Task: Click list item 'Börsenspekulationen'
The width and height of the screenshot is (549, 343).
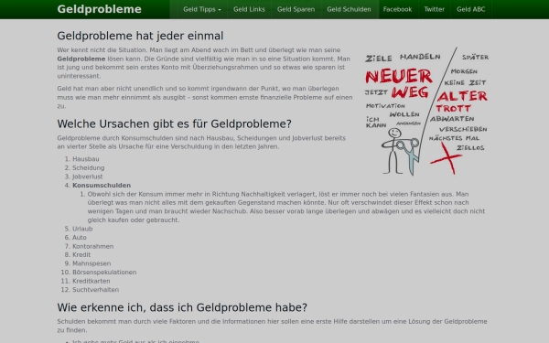Action: 104,272
